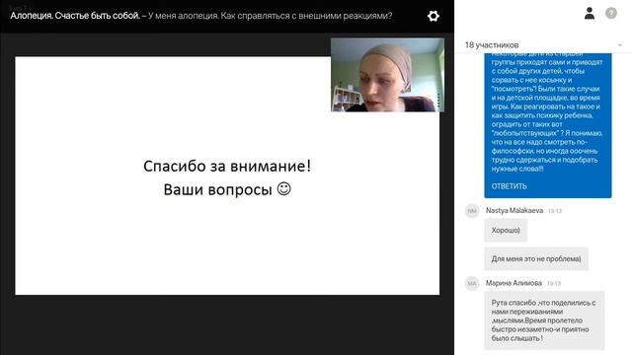
Task: Click the webinar title 'Алопеция. Счастье быть собой.'
Action: (75, 16)
